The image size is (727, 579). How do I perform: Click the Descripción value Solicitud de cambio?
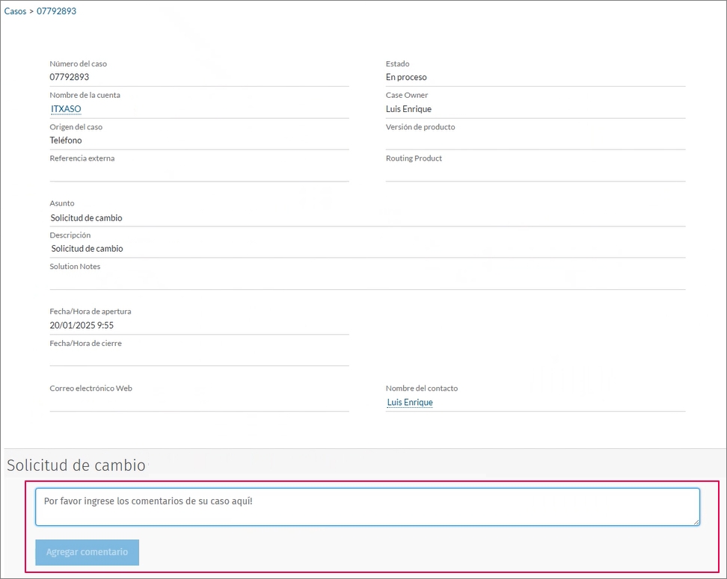[x=88, y=249]
